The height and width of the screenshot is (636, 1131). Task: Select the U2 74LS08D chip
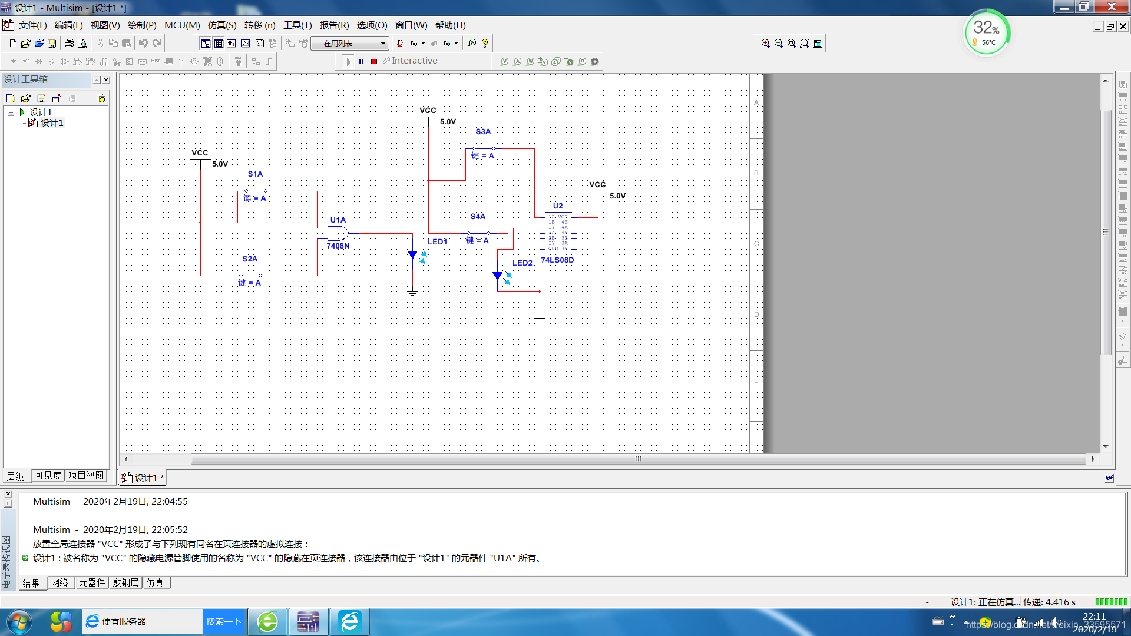558,233
